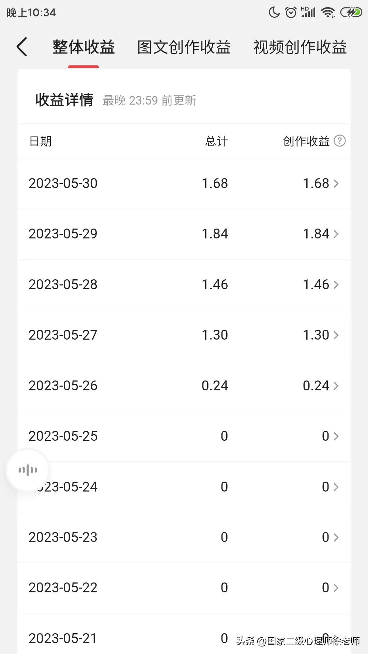The height and width of the screenshot is (654, 368).
Task: Open the creation earnings help icon
Action: click(x=339, y=141)
